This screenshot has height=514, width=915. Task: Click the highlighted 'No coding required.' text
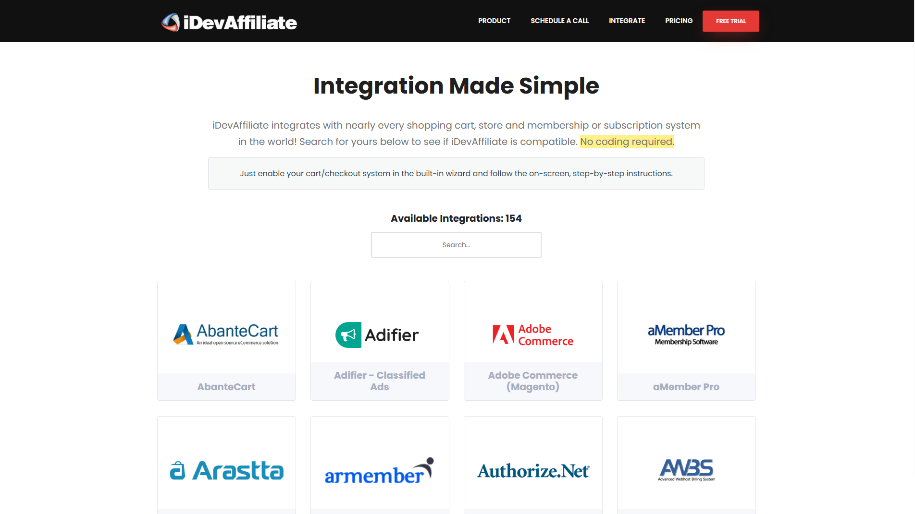[x=627, y=142]
